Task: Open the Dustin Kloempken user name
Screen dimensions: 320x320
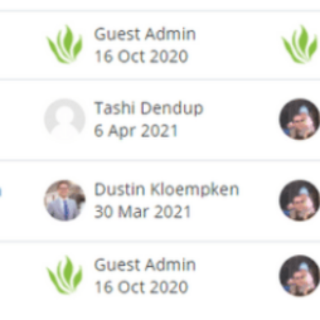Action: (x=166, y=189)
